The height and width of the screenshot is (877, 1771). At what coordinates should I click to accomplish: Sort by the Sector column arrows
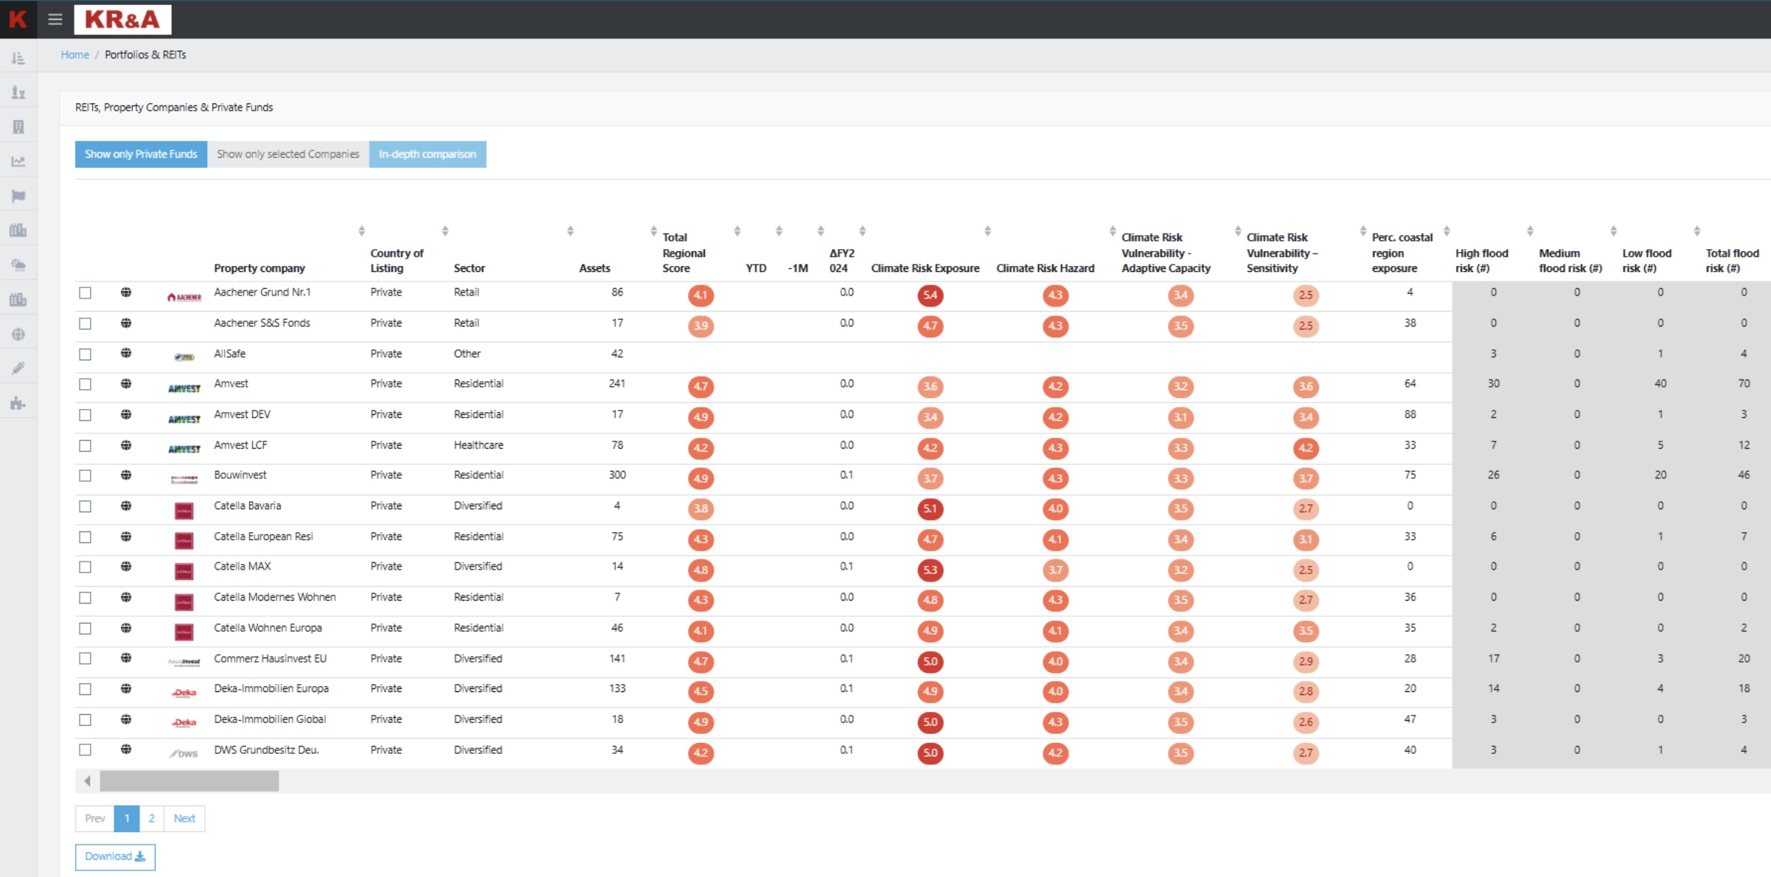point(570,231)
